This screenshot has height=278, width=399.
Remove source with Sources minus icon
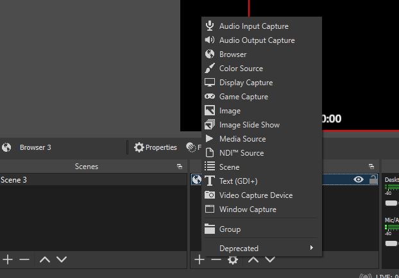click(x=216, y=259)
